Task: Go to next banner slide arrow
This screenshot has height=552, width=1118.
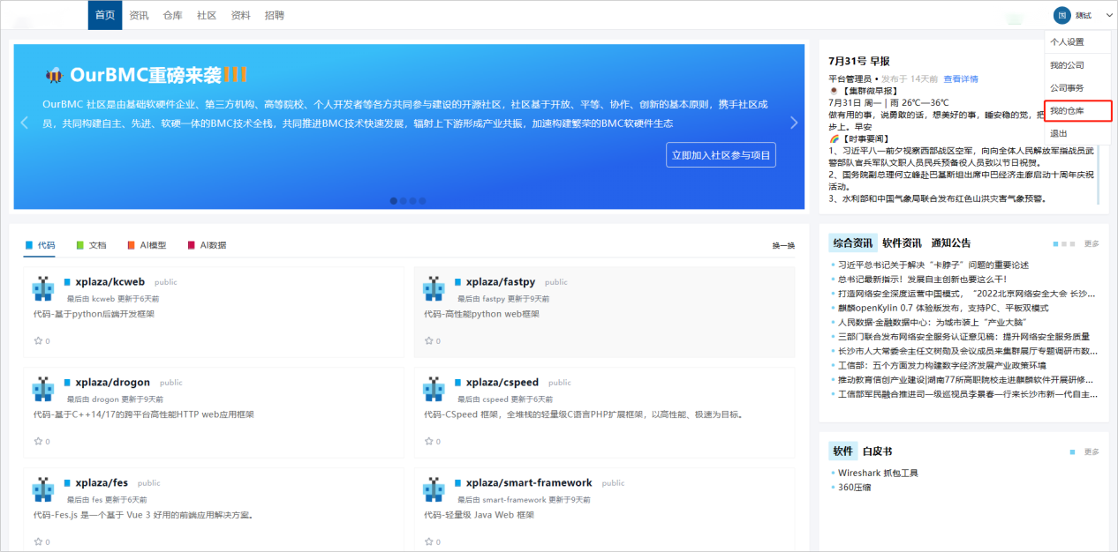Action: [x=793, y=123]
